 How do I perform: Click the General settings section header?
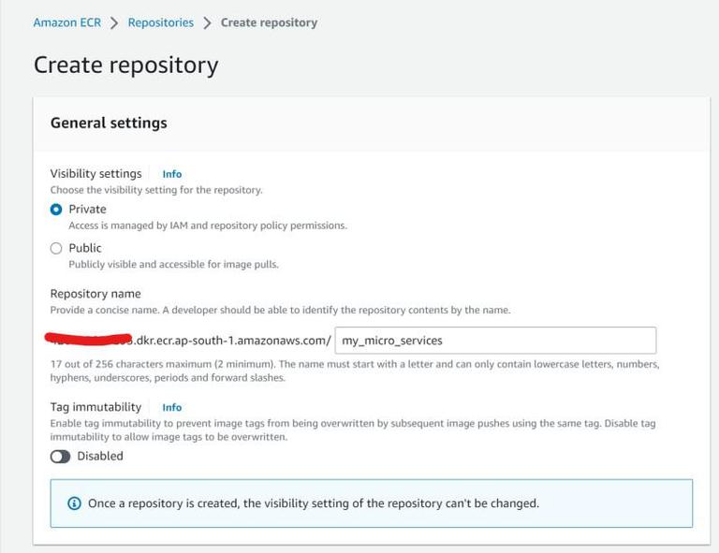point(109,123)
